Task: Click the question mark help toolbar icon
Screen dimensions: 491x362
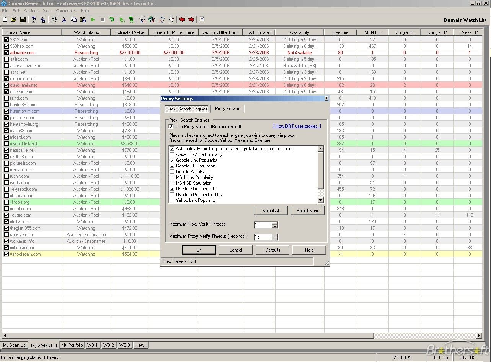Action: pos(202,19)
